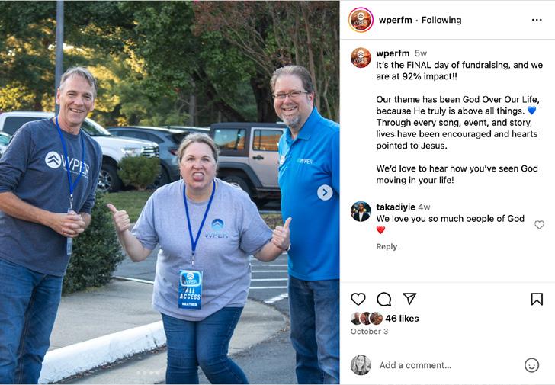
Task: Open the emoji picker smiley icon
Action: coord(531,365)
